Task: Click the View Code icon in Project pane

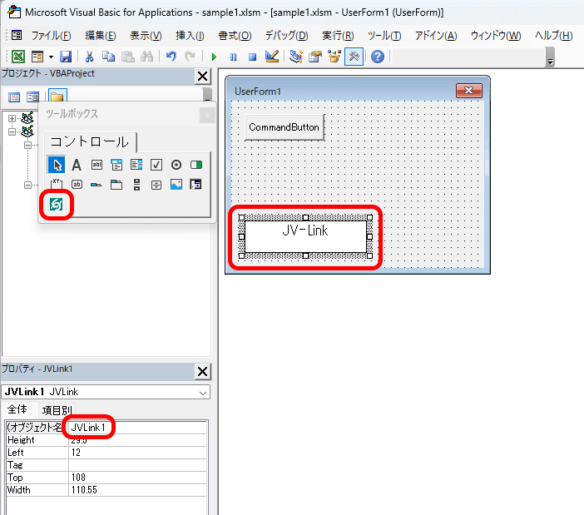Action: pyautogui.click(x=14, y=97)
